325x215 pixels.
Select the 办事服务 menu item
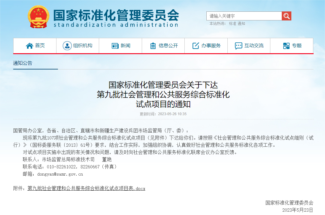[x=211, y=46]
